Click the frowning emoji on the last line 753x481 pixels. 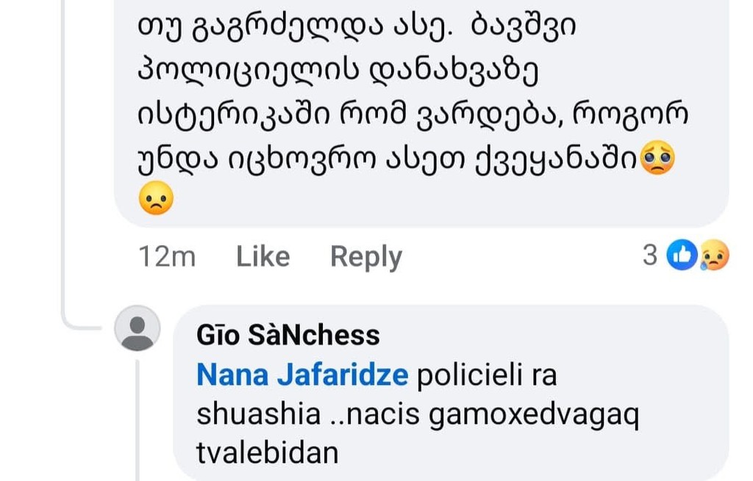pos(156,198)
